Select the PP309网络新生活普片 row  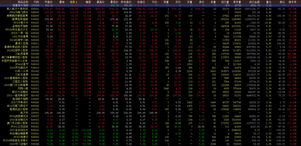tap(151, 140)
